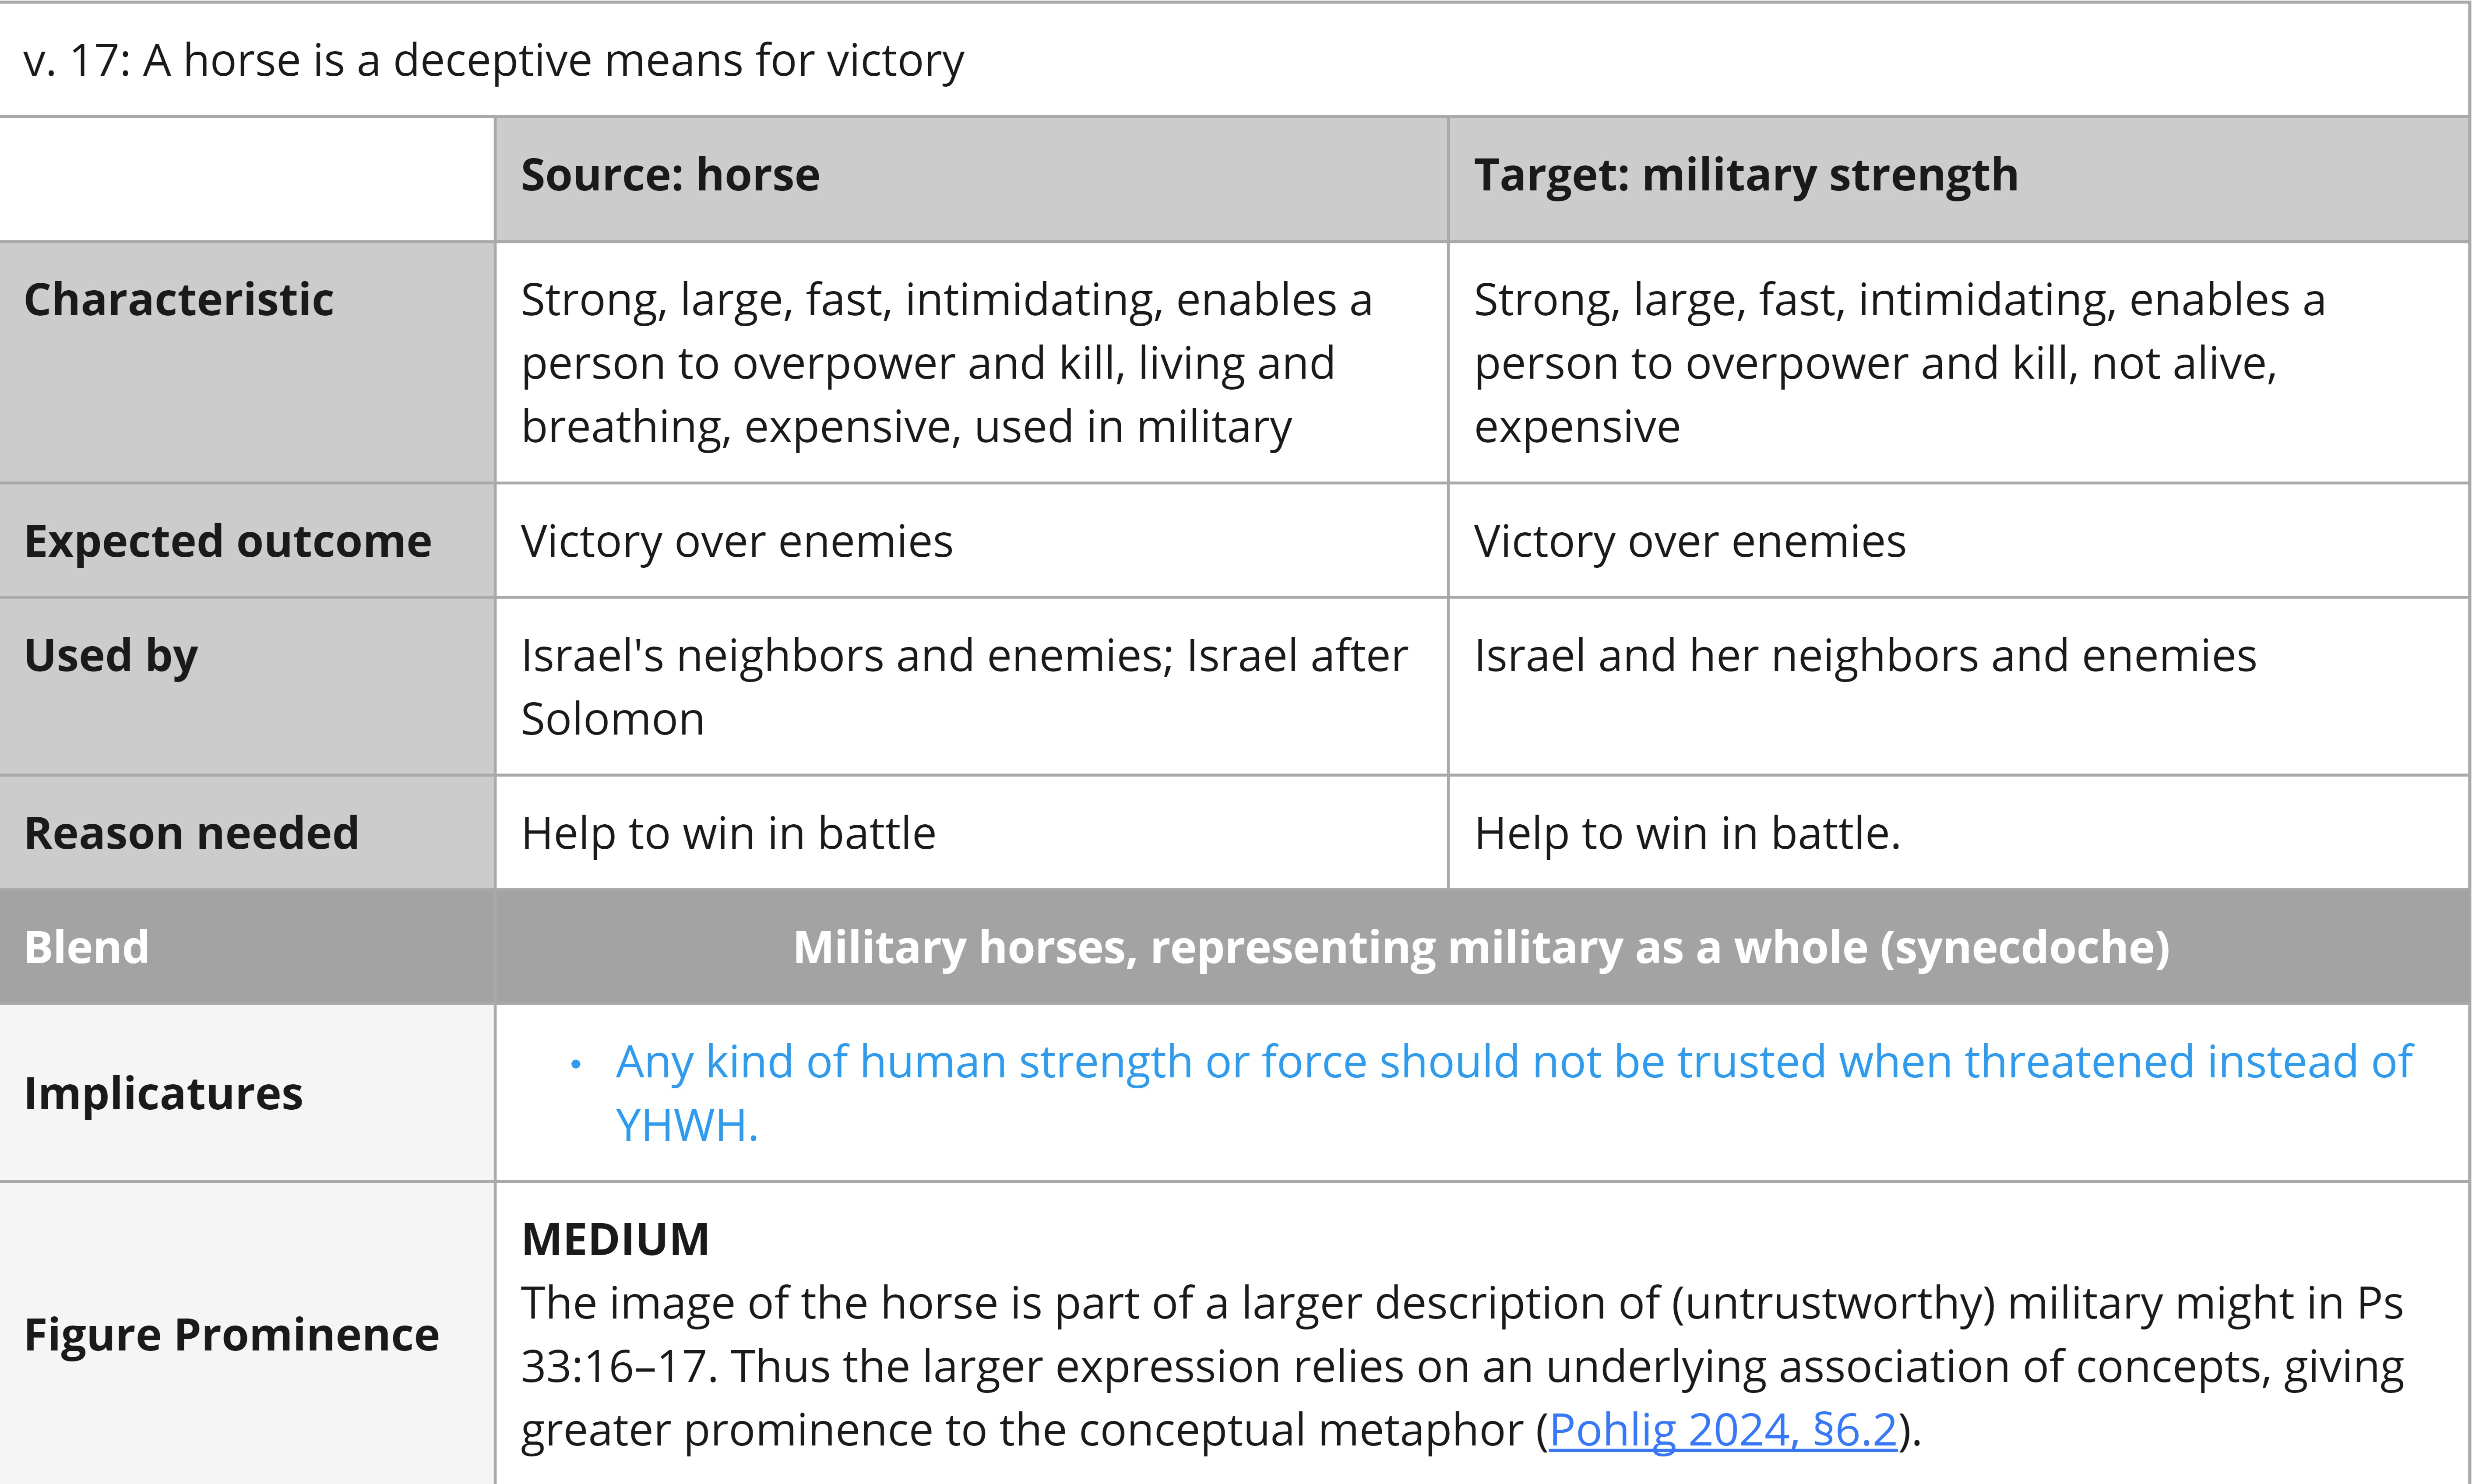The image size is (2472, 1484).
Task: Click the 'Military horses' synecdoche blend text
Action: 1481,947
